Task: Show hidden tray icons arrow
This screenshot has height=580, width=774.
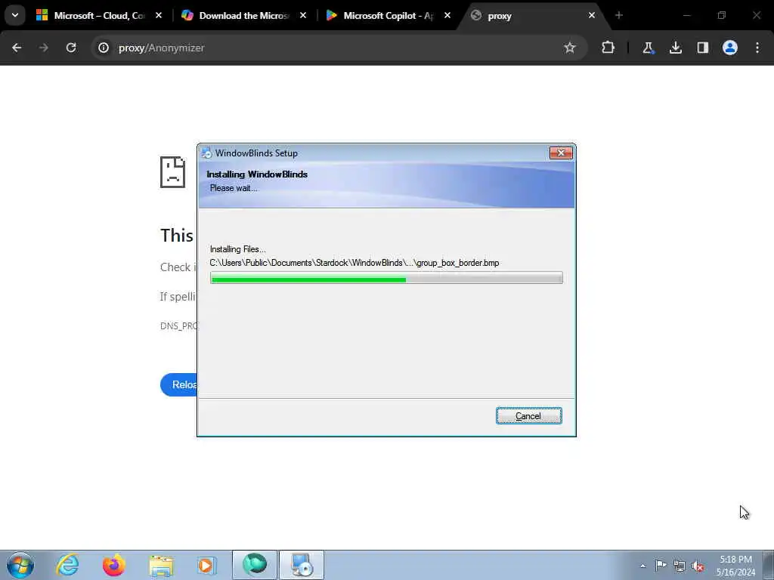Action: (642, 566)
